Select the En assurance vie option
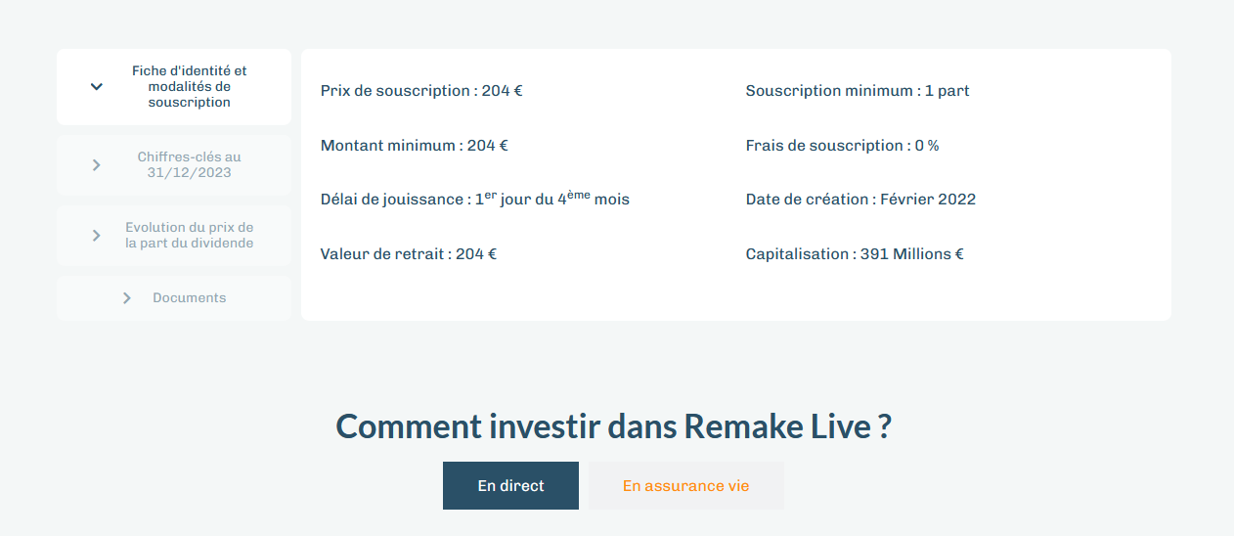This screenshot has width=1234, height=536. 686,486
